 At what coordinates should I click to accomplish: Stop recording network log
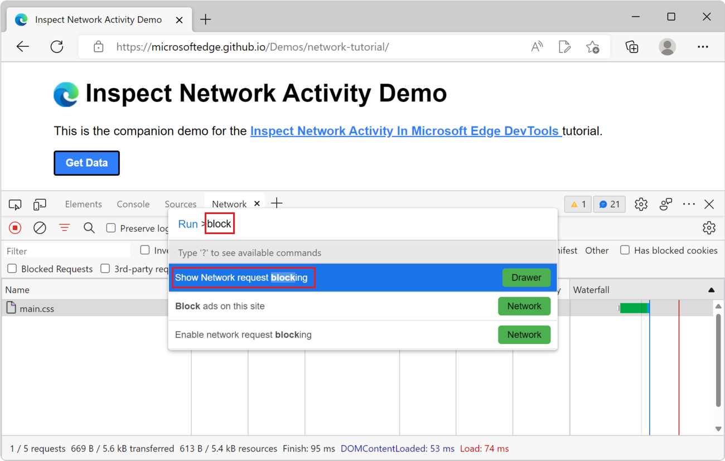[x=15, y=227]
